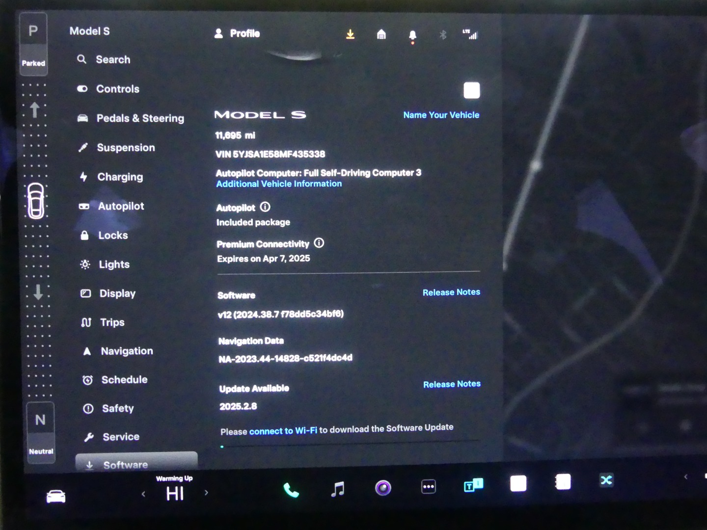Tap the yellow software download status icon
This screenshot has width=707, height=530.
coord(350,34)
